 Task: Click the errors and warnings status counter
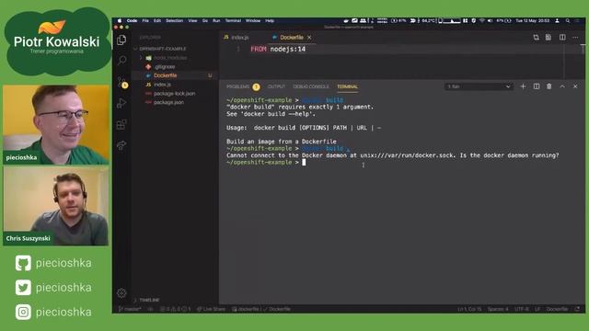pyautogui.click(x=175, y=309)
